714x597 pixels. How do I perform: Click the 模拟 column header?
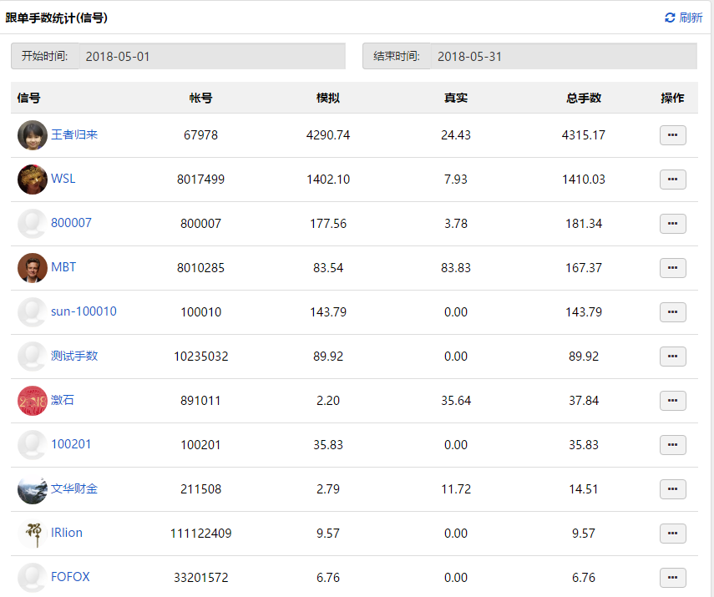328,98
